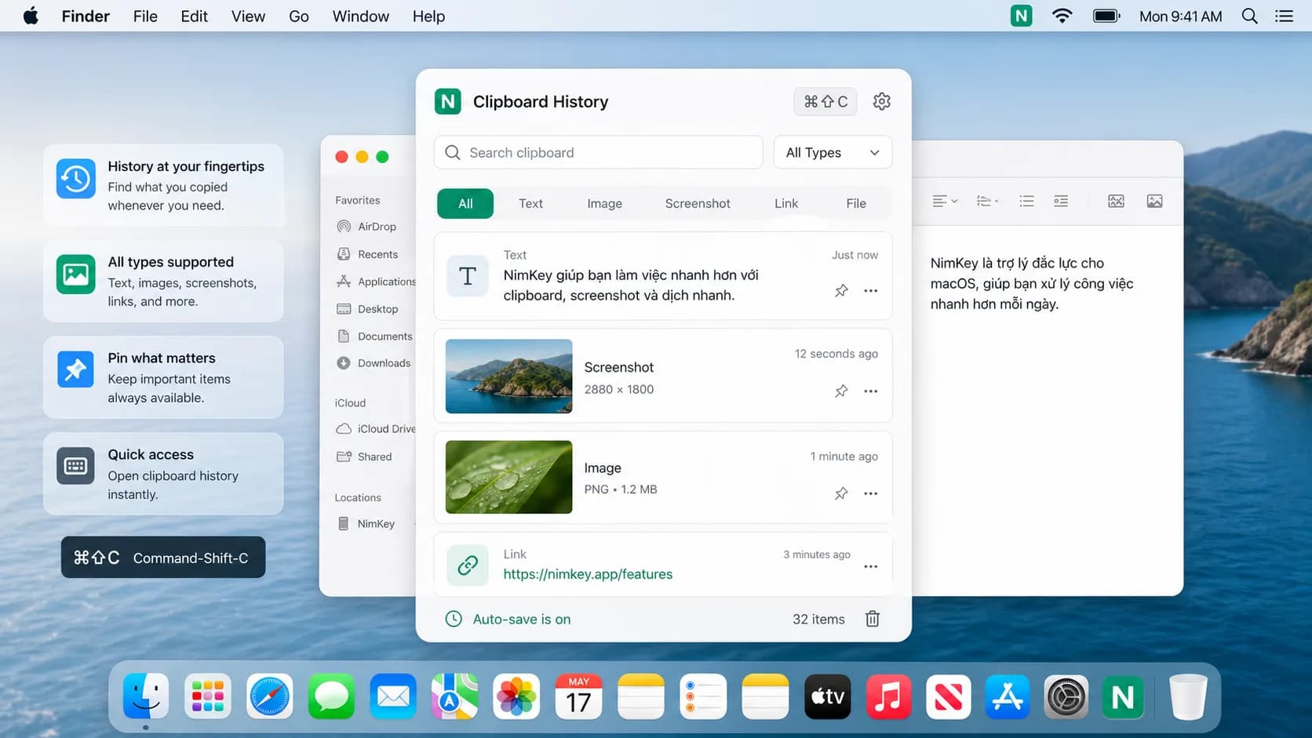Open Recents in Finder sidebar
The height and width of the screenshot is (738, 1312).
pos(368,254)
